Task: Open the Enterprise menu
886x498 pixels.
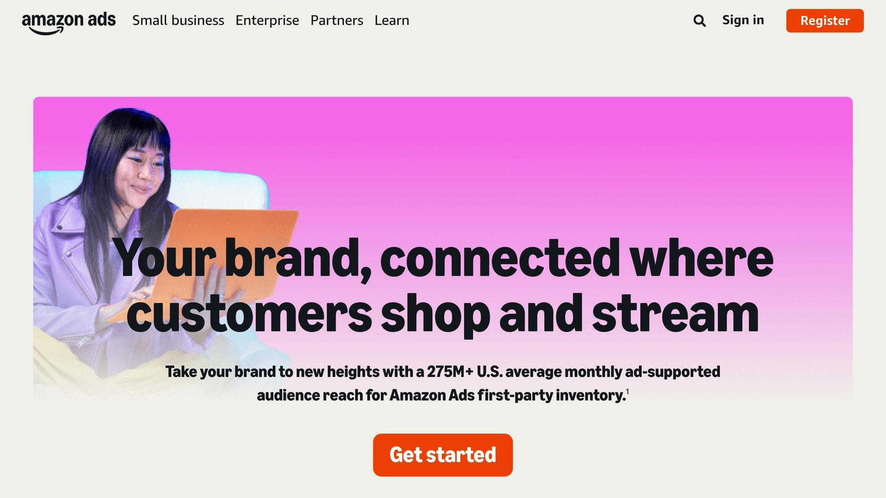Action: point(267,20)
